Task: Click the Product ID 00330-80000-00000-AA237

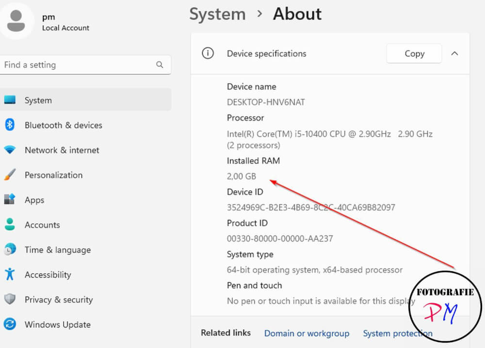Action: pyautogui.click(x=280, y=238)
